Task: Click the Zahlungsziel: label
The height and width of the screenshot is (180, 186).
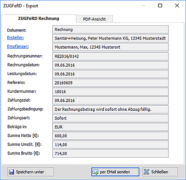Action: click(x=19, y=100)
